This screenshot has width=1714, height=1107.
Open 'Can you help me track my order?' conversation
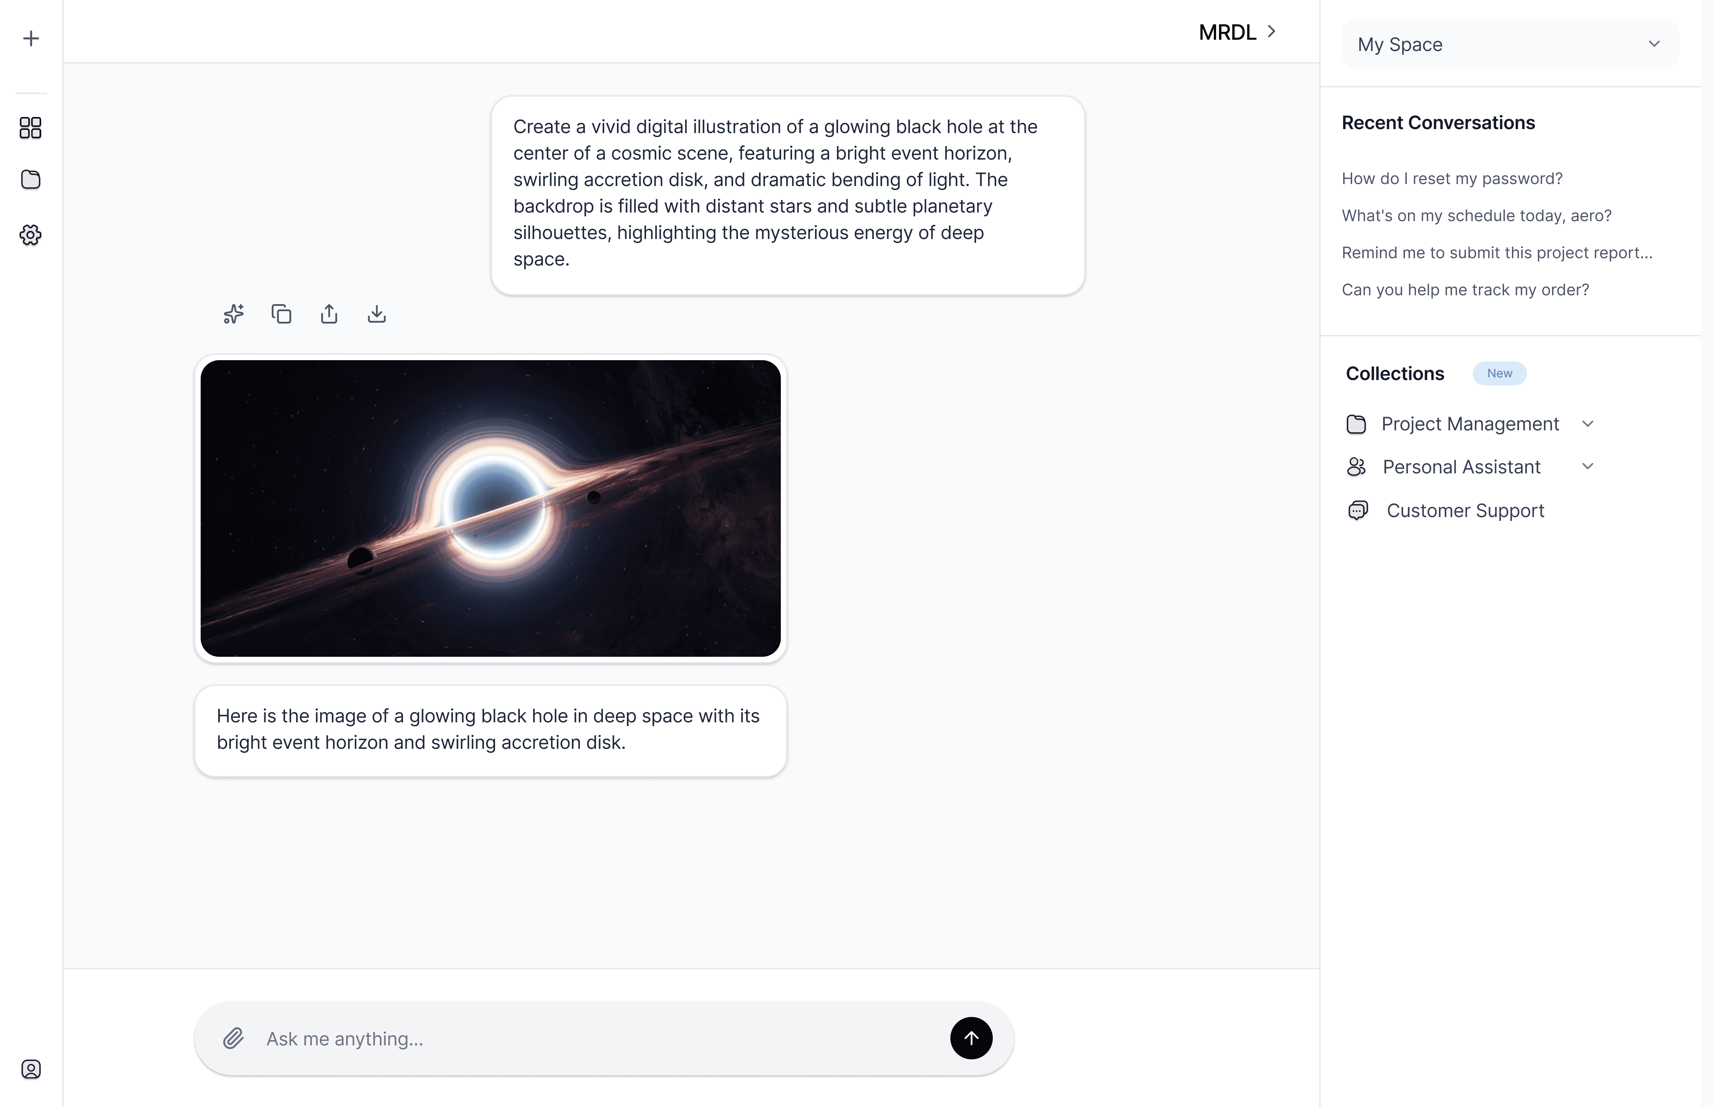[x=1465, y=290]
